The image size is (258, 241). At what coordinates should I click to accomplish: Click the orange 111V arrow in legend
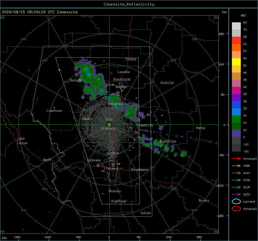click(236, 173)
